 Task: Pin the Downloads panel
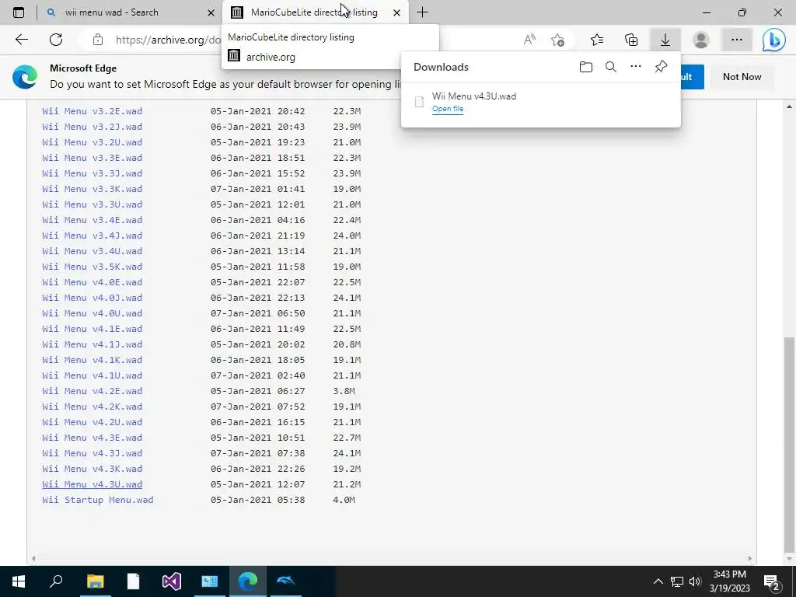[x=661, y=67]
